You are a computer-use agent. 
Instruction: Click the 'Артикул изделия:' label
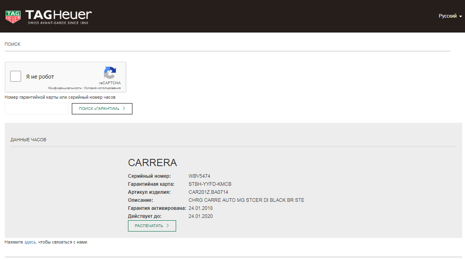click(149, 192)
